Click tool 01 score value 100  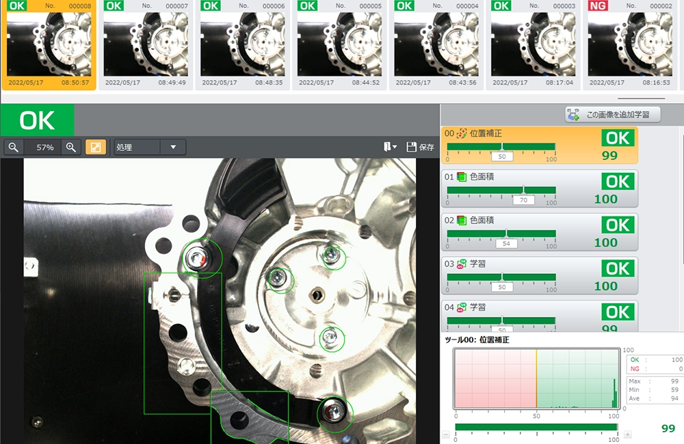606,199
